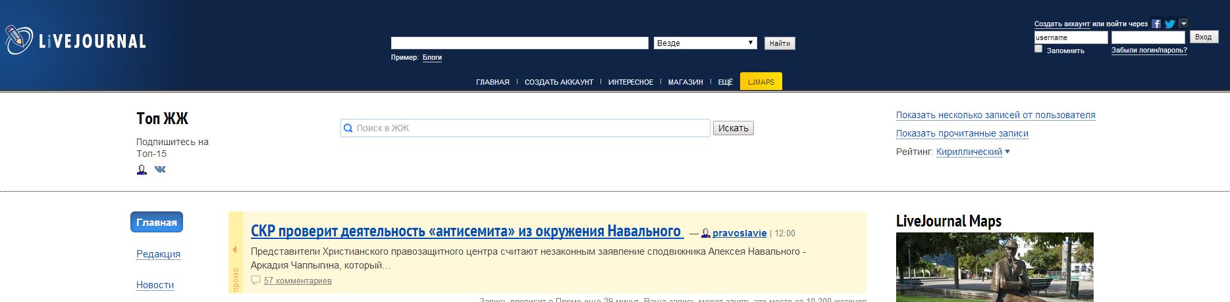Viewport: 1230px width, 302px height.
Task: Open the СКР проверит деятельность post title
Action: tap(467, 231)
